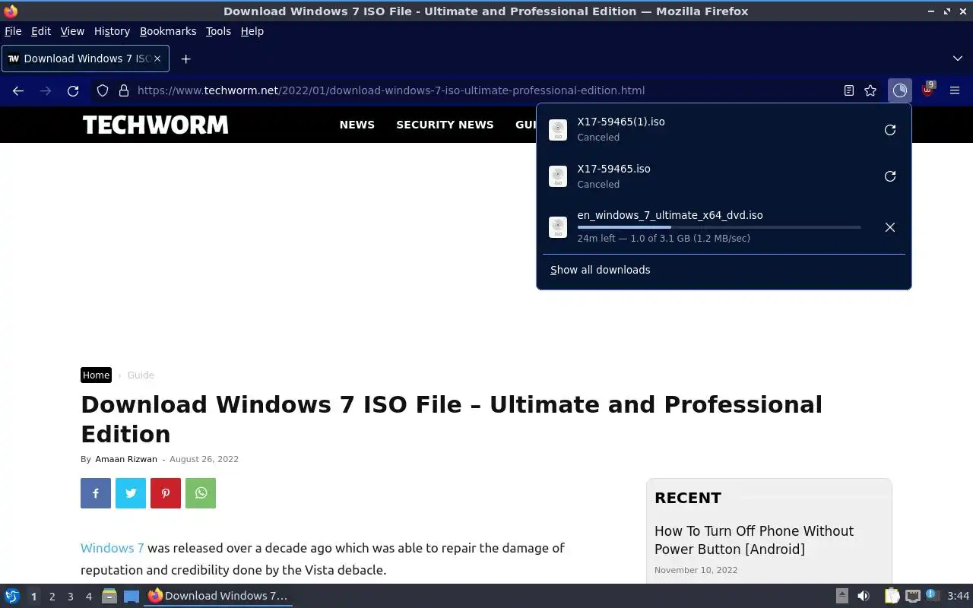Open the History menu
This screenshot has width=973, height=608.
tap(112, 31)
